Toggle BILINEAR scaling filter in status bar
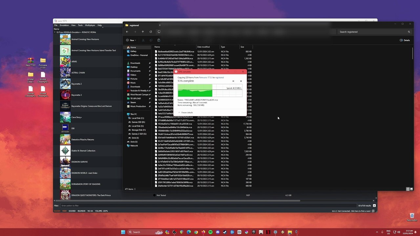The image size is (420, 236). point(81,211)
